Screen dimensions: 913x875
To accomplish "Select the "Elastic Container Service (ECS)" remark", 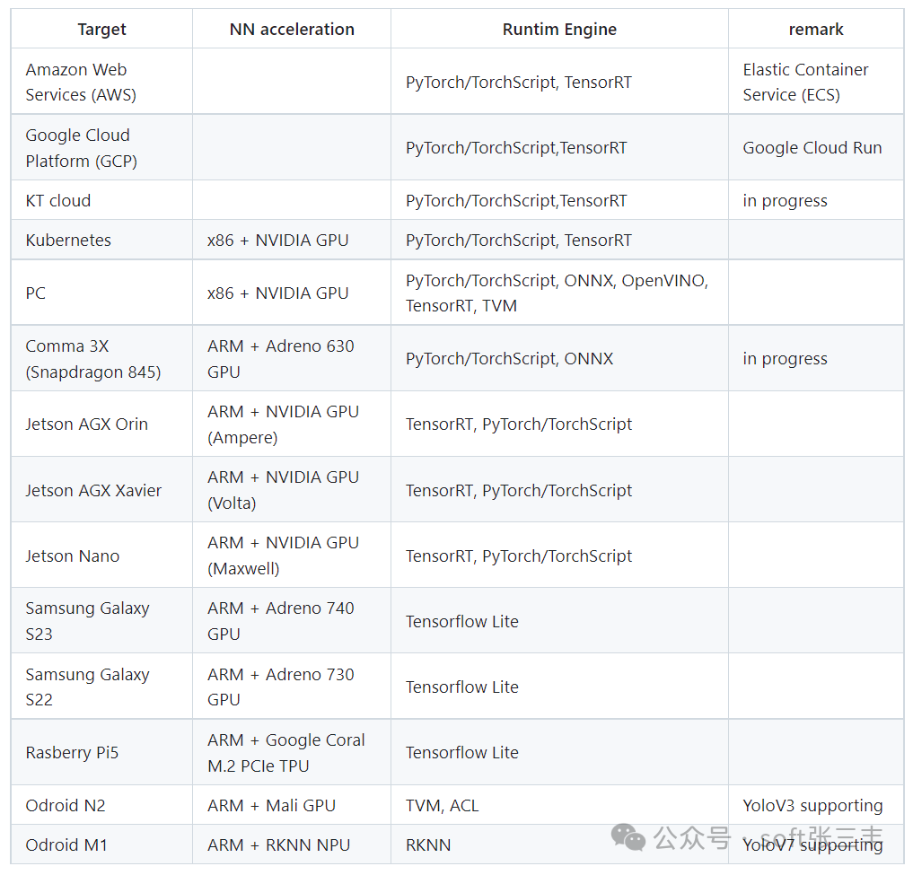I will 816,82.
